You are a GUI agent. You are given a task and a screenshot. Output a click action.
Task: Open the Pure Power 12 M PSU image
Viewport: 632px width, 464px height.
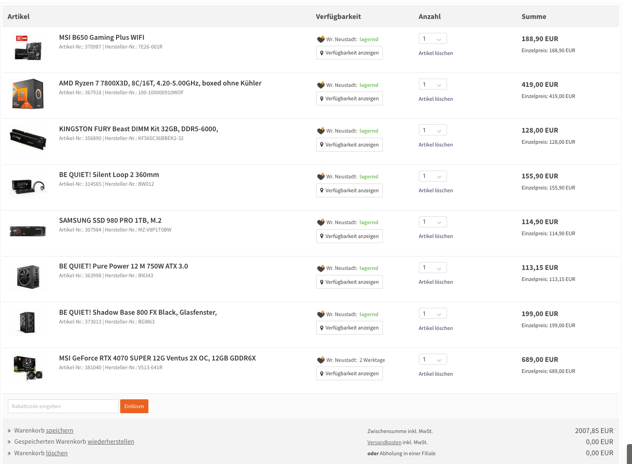(28, 276)
